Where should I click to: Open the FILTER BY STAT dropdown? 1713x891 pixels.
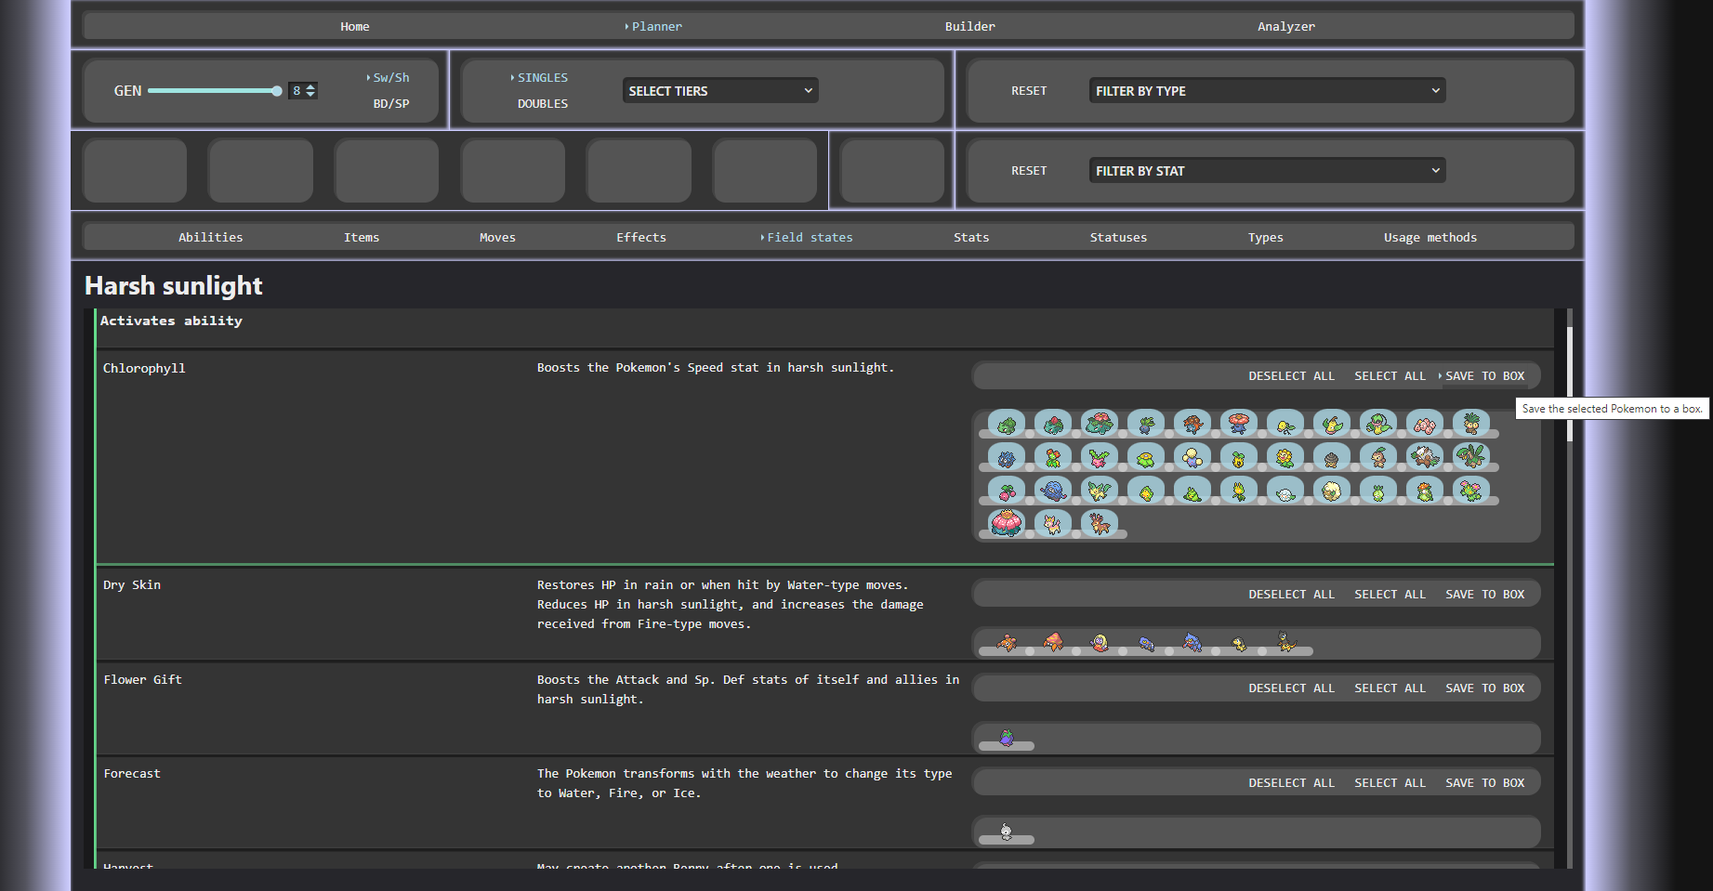(x=1267, y=170)
